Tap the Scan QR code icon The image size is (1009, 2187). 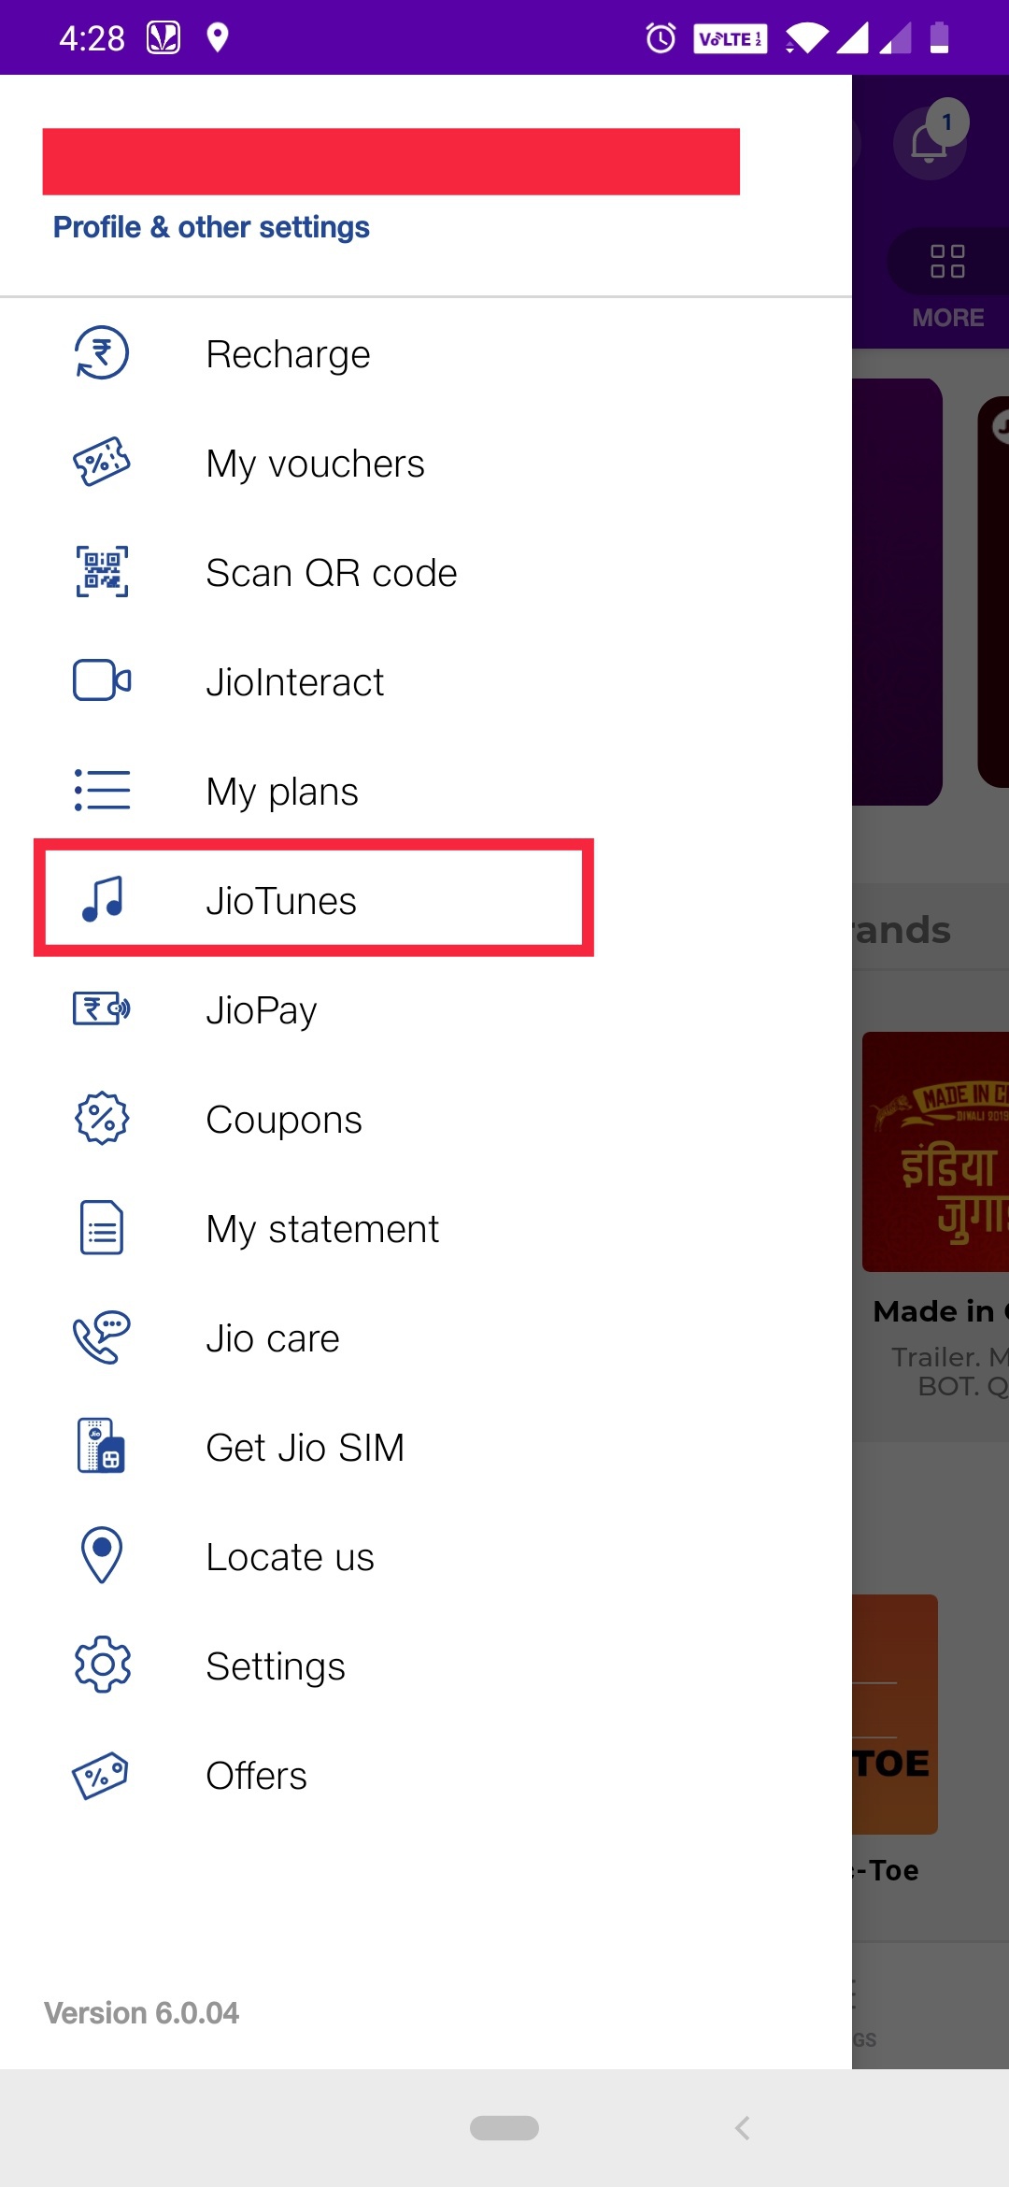pos(102,571)
